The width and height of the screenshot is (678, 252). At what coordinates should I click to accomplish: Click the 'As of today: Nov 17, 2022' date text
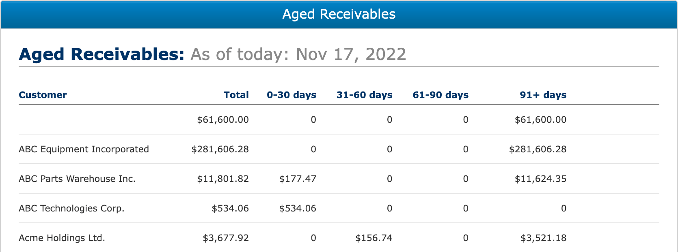pyautogui.click(x=298, y=54)
